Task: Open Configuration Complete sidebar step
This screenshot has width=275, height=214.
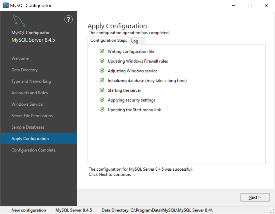Action: pyautogui.click(x=34, y=150)
